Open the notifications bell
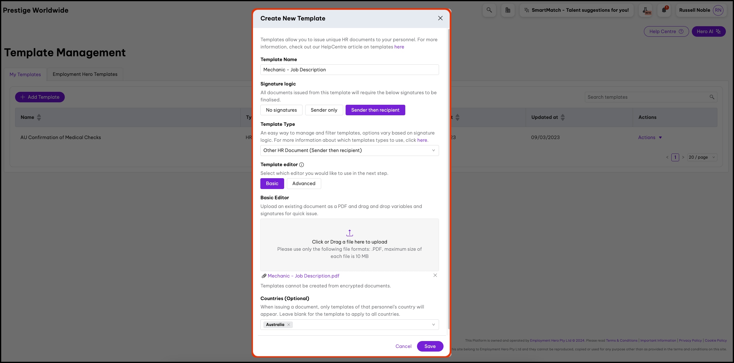This screenshot has height=363, width=734. click(664, 10)
